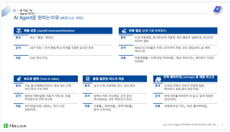Click the 비용 절감 header coin icon
Viewport: 230px width, 132px height.
(124, 31)
